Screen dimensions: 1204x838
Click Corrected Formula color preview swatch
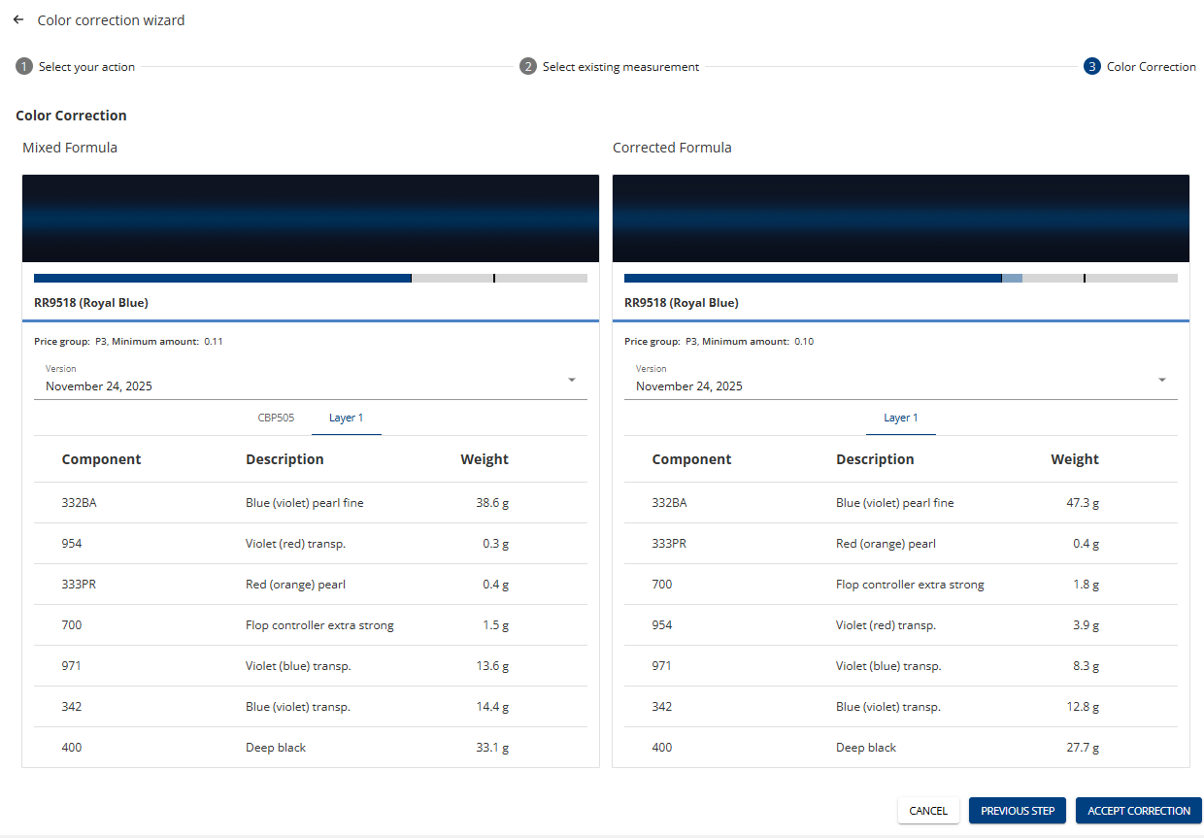[x=901, y=218]
